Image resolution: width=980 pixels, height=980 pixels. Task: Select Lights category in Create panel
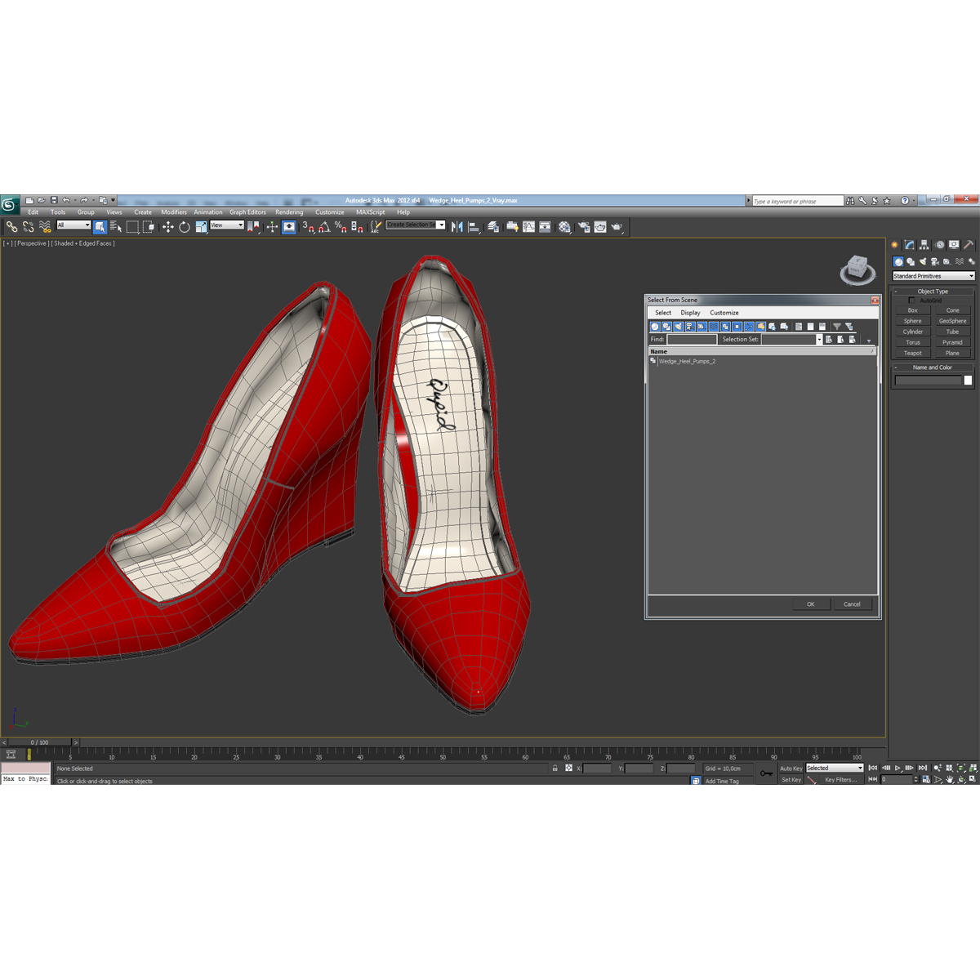(x=923, y=262)
